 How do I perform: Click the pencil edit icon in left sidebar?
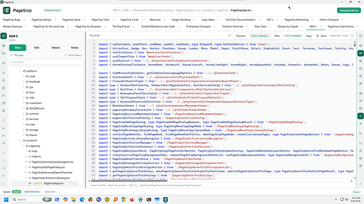tap(4, 73)
